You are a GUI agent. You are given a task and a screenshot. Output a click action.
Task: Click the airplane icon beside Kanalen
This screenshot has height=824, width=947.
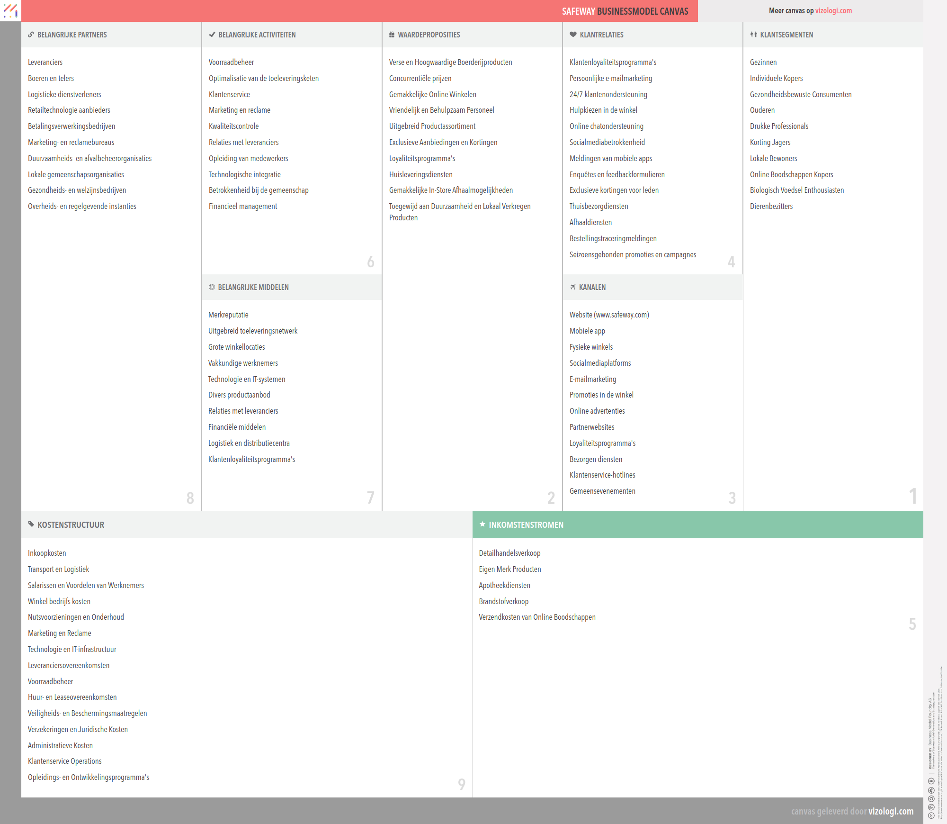572,287
